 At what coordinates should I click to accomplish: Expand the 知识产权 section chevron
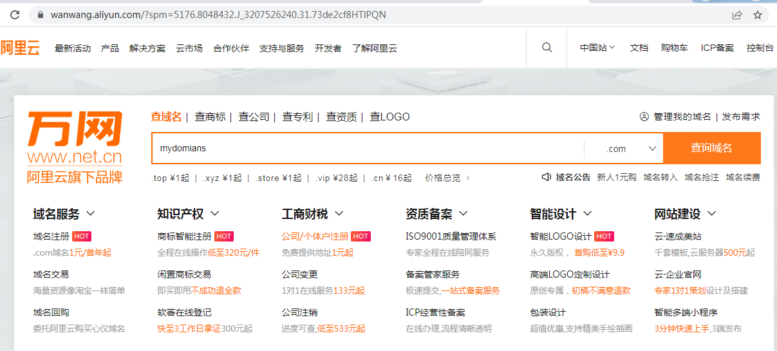coord(215,214)
